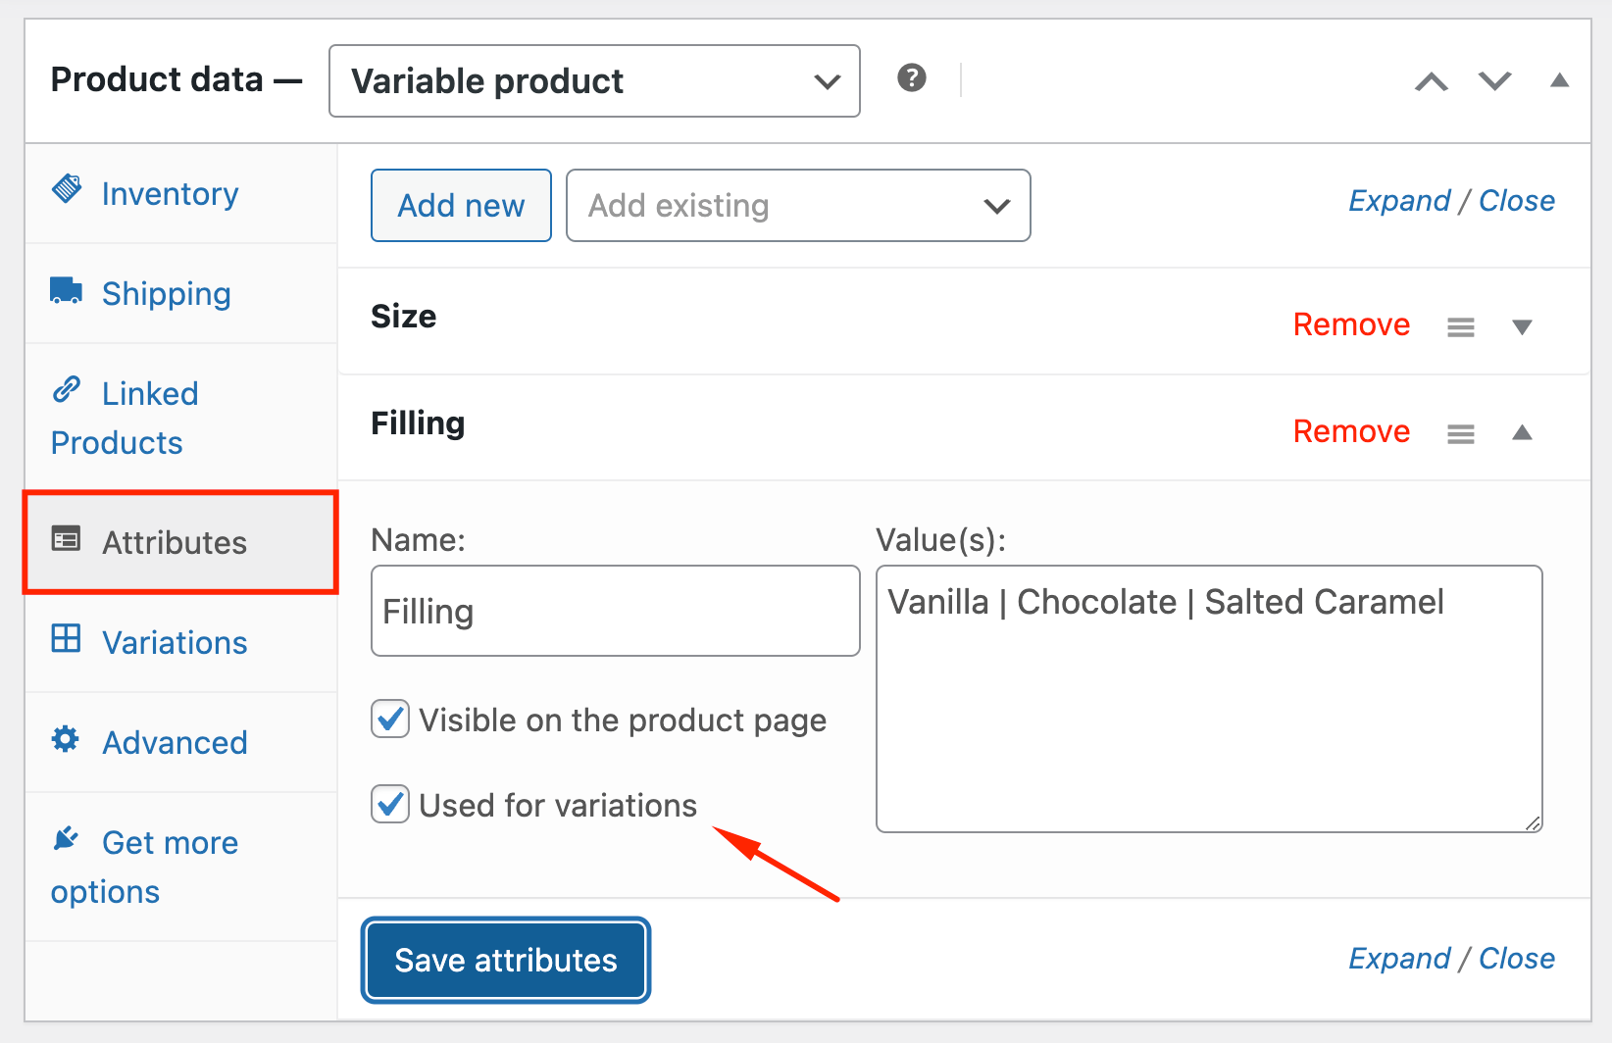Click Close link at the top
The image size is (1612, 1043).
point(1517,201)
